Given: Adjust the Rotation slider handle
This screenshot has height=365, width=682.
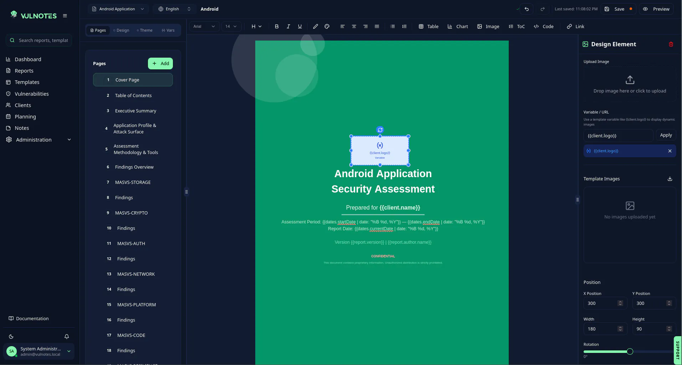Looking at the screenshot, I should 630,351.
